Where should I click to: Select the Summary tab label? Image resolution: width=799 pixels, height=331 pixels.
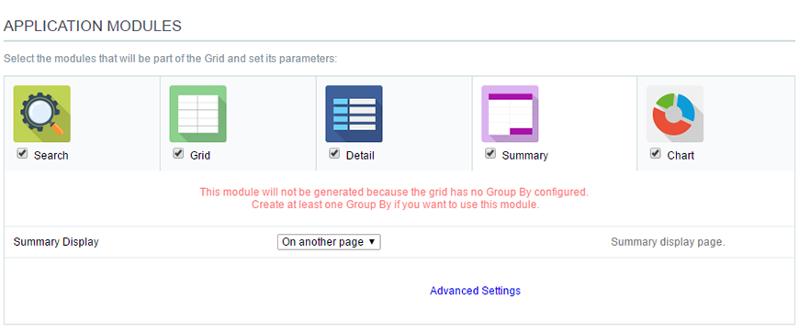point(524,156)
